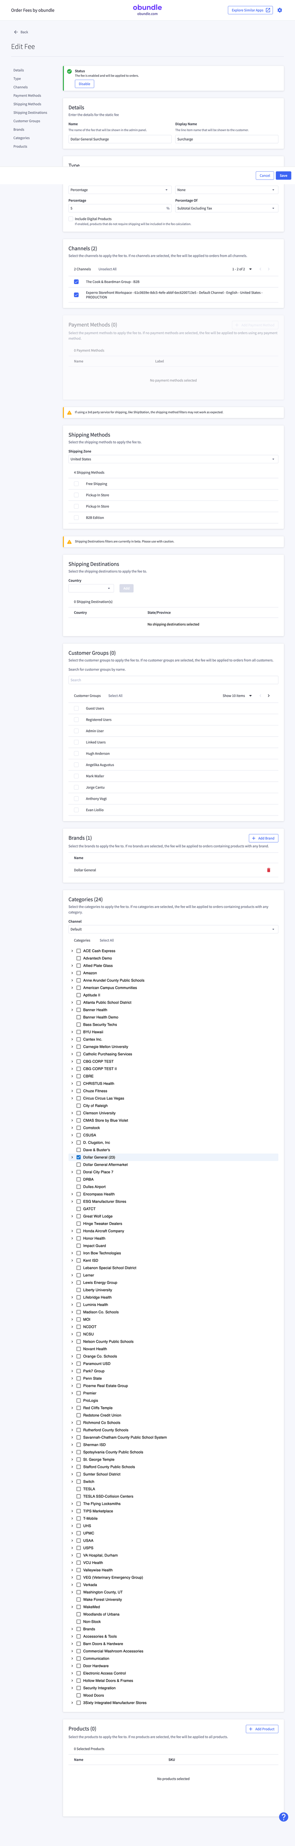The height and width of the screenshot is (1846, 295).
Task: Click the green status check icon
Action: (70, 72)
